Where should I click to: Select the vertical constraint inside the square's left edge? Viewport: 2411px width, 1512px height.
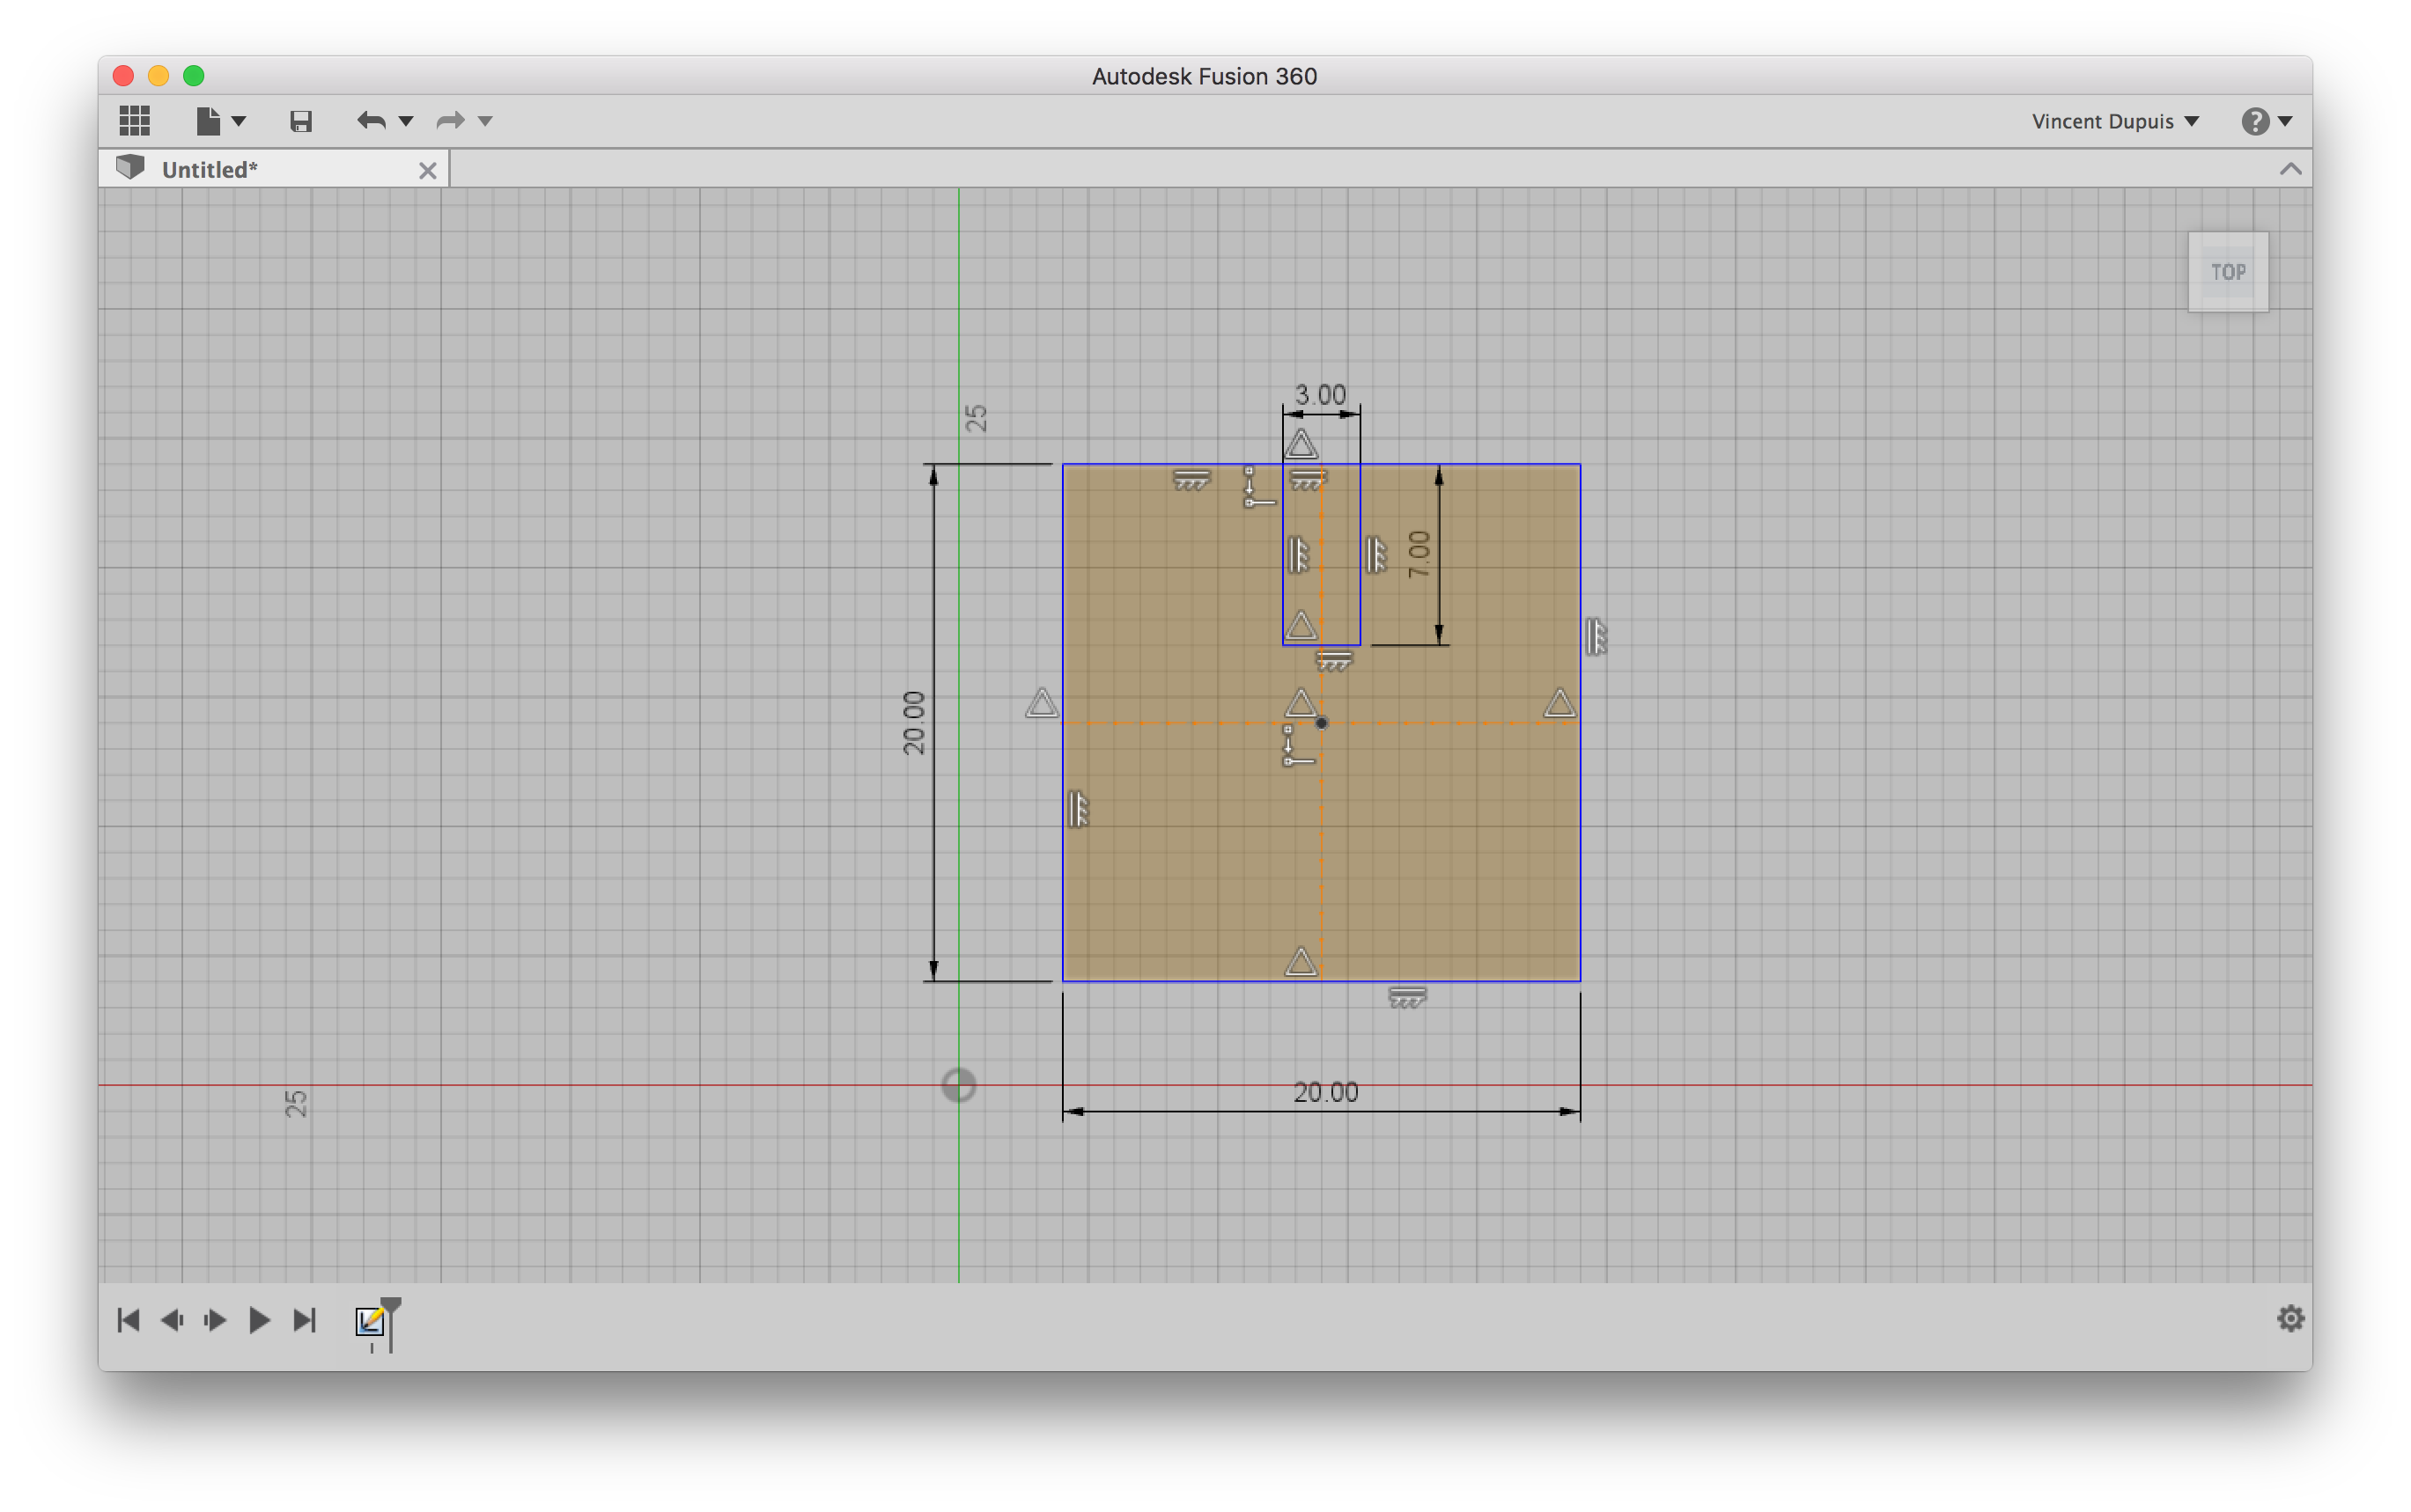coord(1078,808)
